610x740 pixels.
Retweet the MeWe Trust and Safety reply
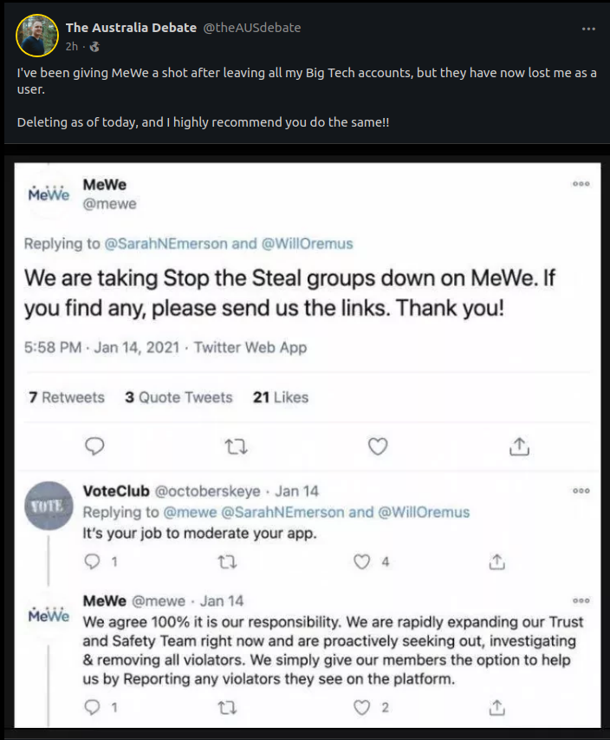[227, 707]
